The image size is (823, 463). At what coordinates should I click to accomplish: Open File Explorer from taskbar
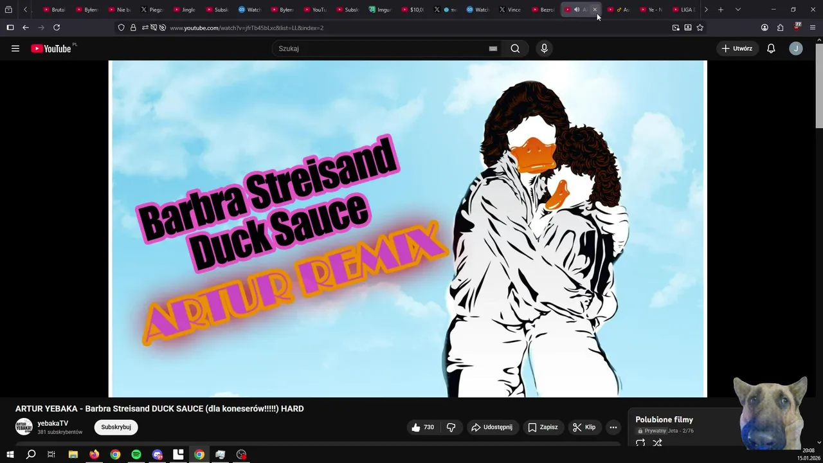[73, 455]
